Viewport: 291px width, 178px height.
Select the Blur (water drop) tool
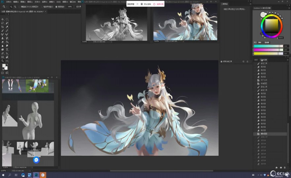pyautogui.click(x=3, y=46)
